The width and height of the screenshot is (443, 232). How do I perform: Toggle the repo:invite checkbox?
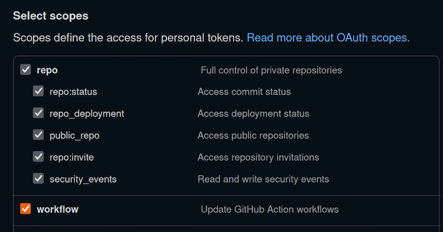coord(38,157)
